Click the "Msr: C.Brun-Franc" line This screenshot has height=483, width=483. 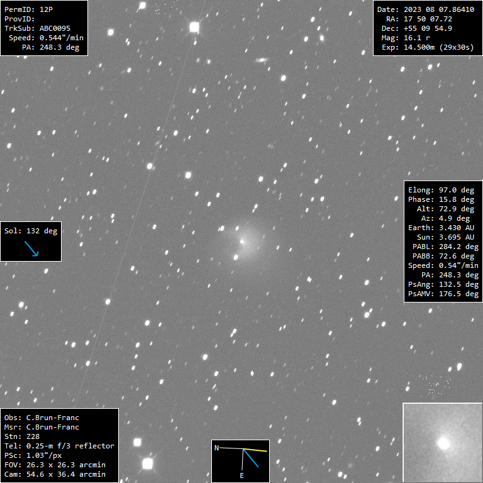pyautogui.click(x=42, y=427)
